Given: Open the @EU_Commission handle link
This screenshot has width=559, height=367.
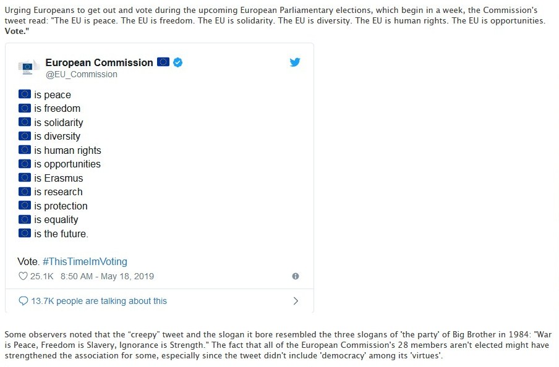Looking at the screenshot, I should [81, 74].
